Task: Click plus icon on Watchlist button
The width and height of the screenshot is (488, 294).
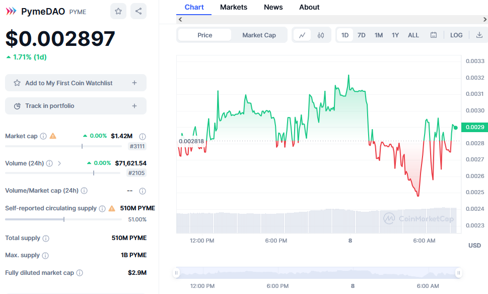Action: tap(134, 83)
